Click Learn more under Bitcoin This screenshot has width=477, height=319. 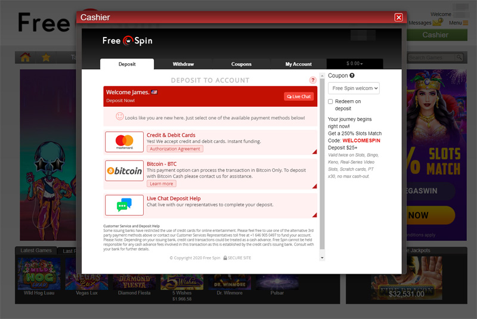click(x=161, y=184)
